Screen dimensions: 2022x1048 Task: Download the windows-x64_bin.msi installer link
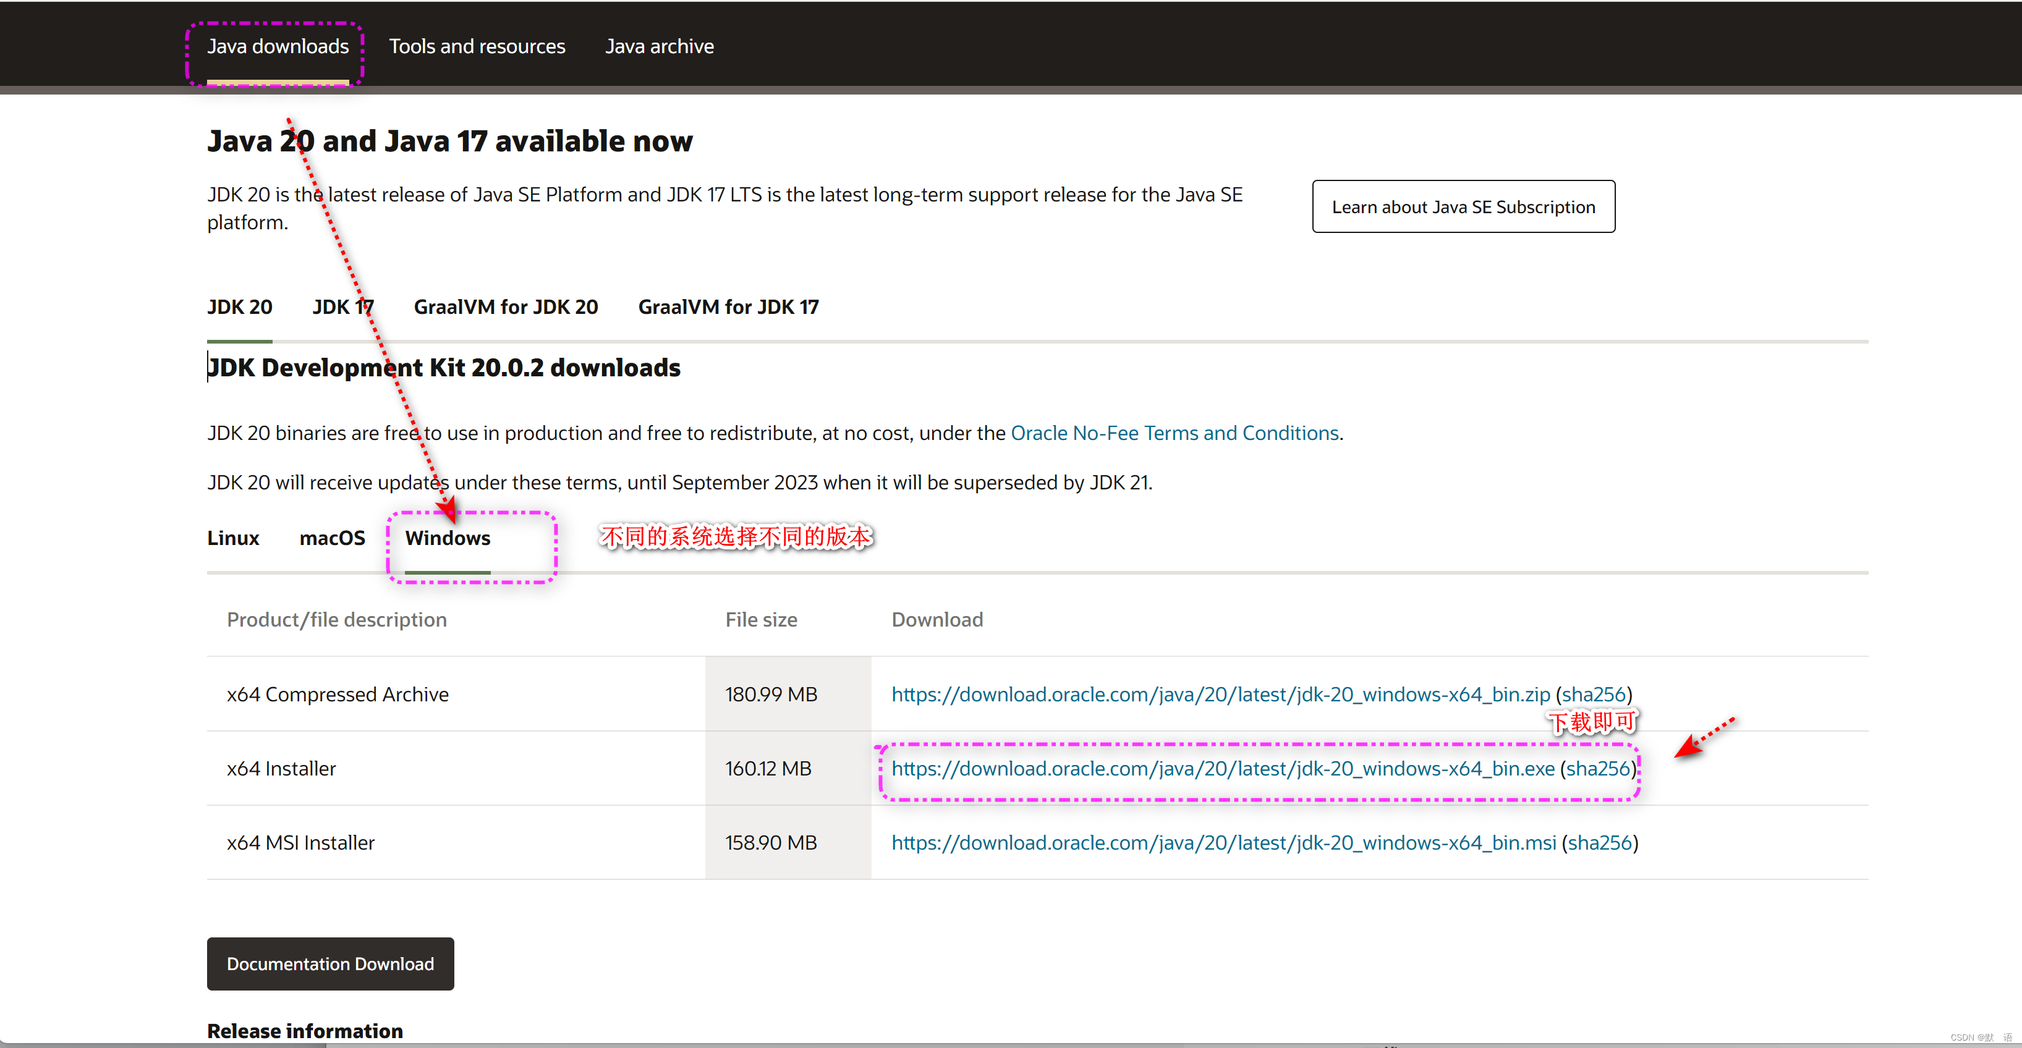1223,842
